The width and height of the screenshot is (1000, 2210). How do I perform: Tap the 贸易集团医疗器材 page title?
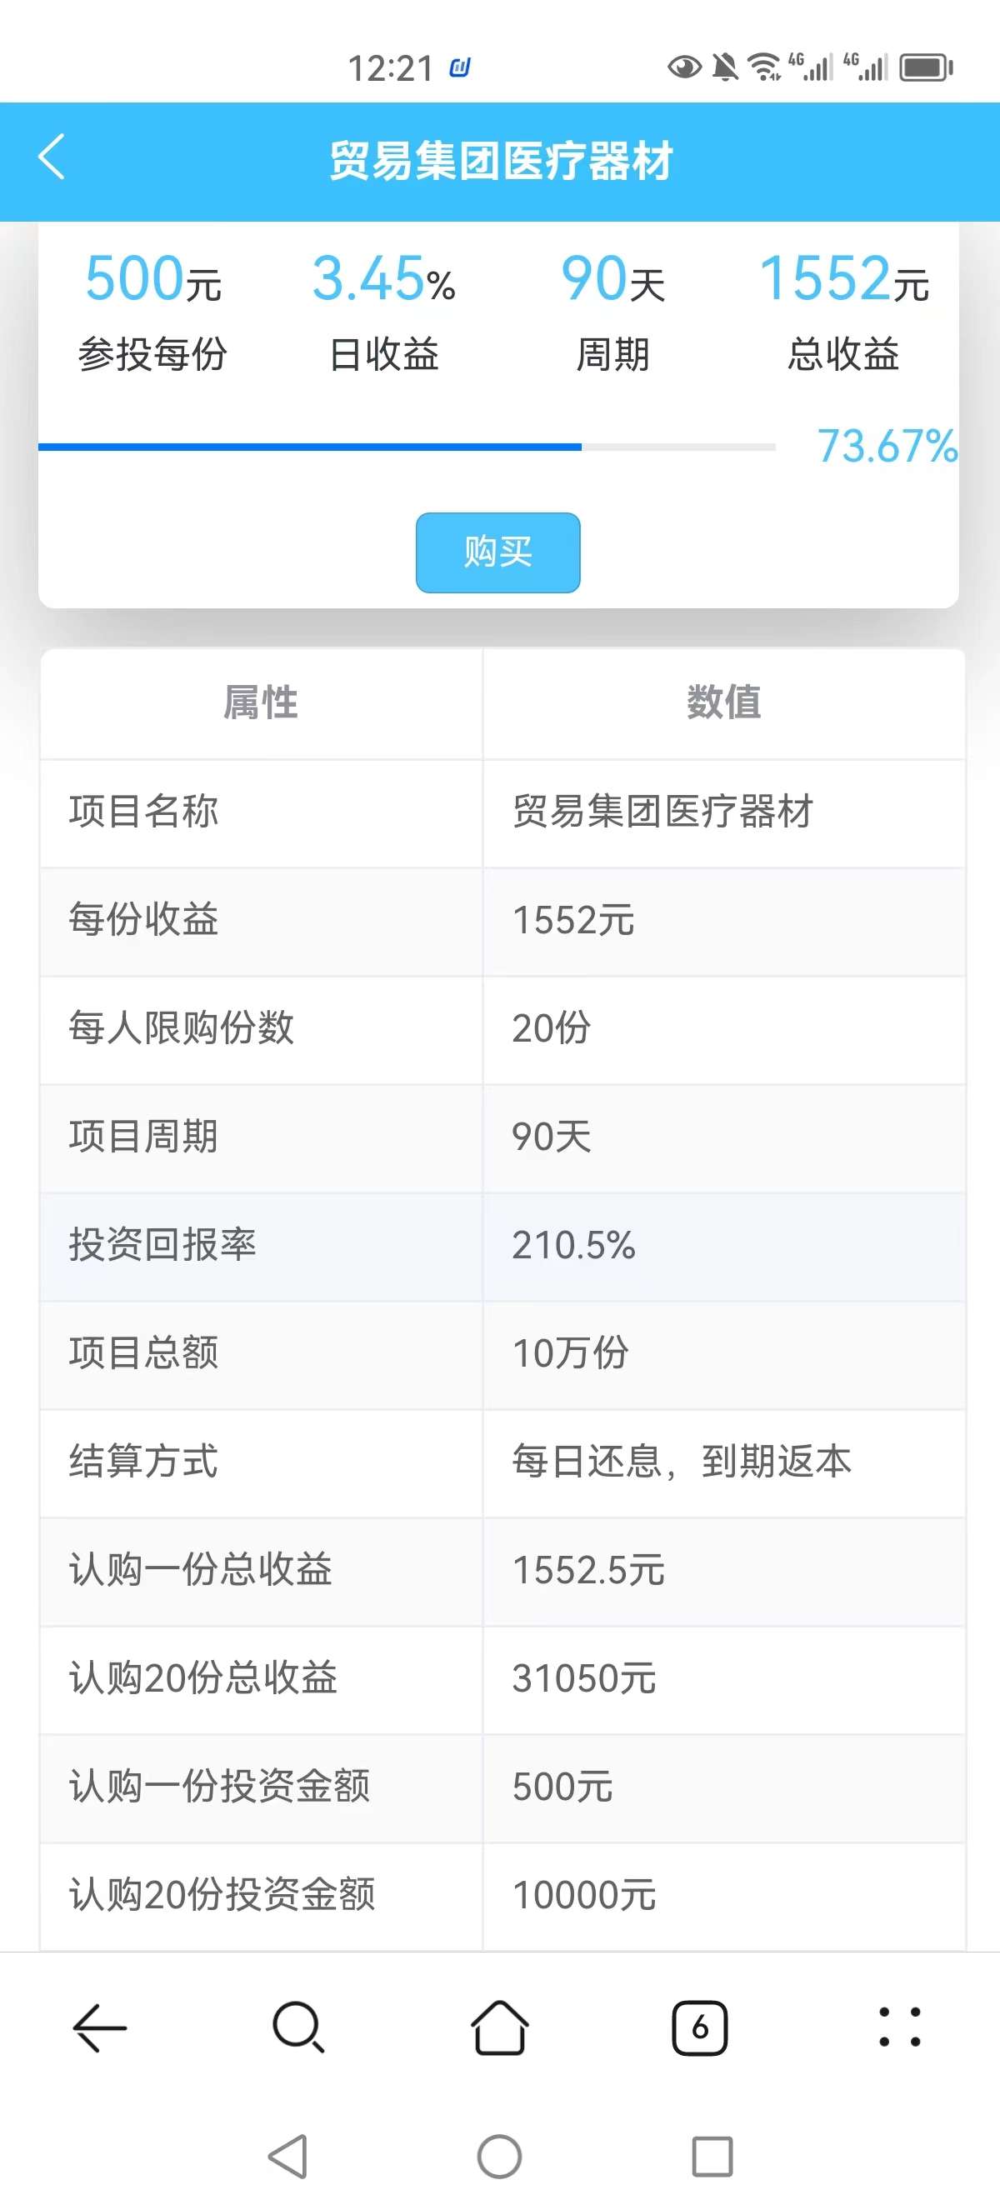click(501, 162)
